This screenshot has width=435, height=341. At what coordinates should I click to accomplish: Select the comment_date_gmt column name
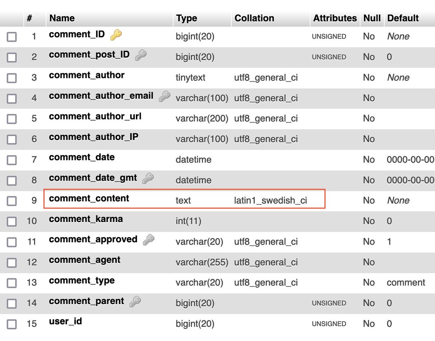[93, 178]
